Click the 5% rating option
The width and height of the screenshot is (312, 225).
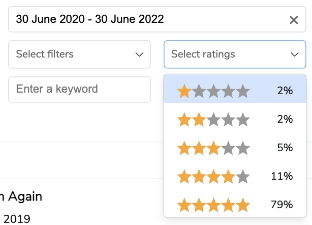[x=285, y=148]
